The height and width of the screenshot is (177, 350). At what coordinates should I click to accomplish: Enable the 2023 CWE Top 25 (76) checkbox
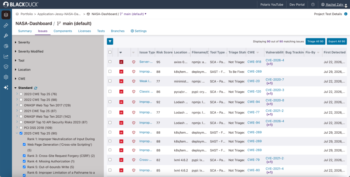pos(21,94)
